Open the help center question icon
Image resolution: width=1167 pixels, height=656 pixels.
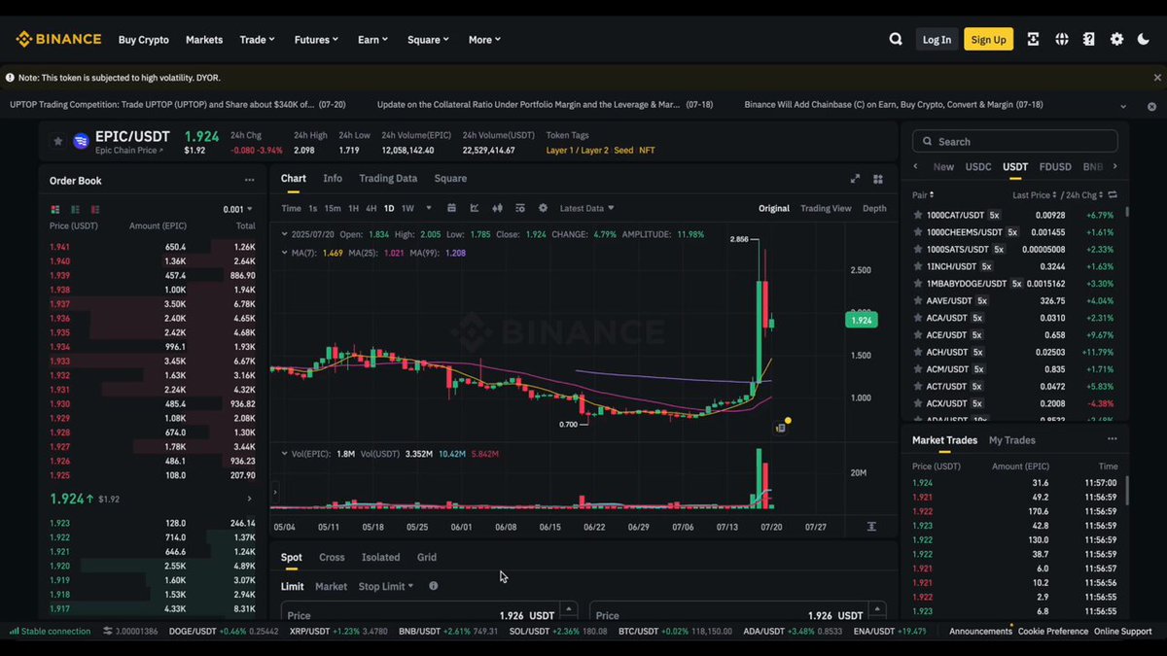tap(1088, 39)
